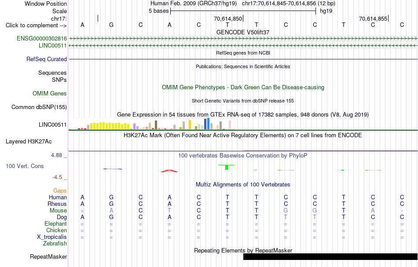
Task: Click the ENSG00000302816 arrowed gene line
Action: point(243,39)
